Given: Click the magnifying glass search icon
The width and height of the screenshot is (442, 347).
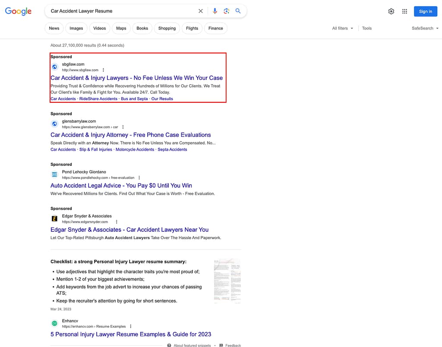Looking at the screenshot, I should [x=238, y=11].
